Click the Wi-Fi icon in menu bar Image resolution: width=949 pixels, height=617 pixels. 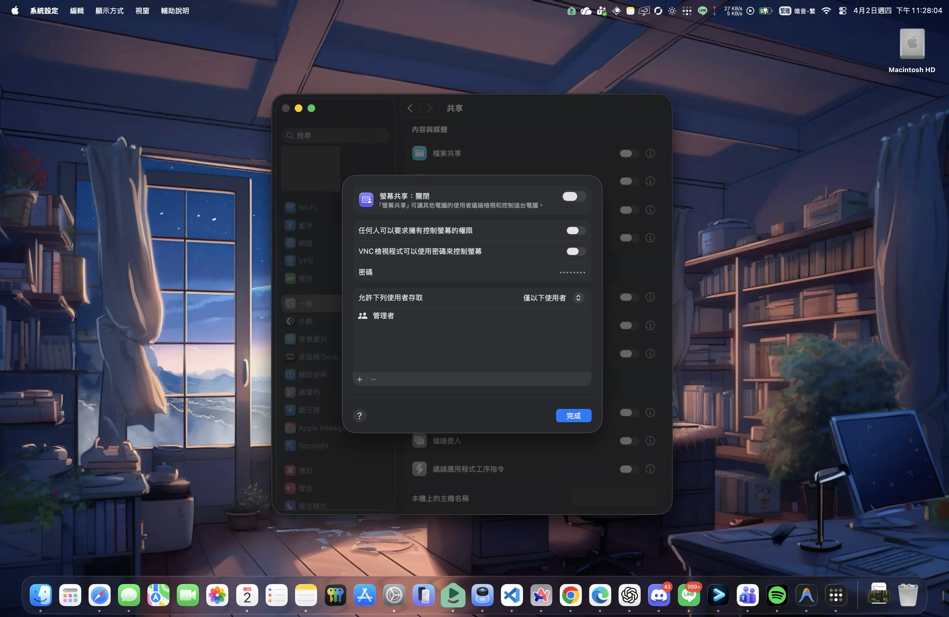[826, 11]
